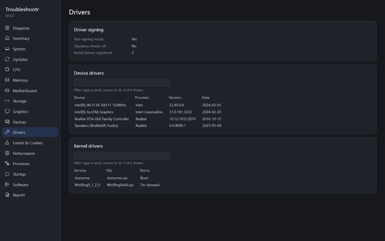Viewport: 385px width, 241px height.
Task: Go to Storage page
Action: (x=20, y=101)
